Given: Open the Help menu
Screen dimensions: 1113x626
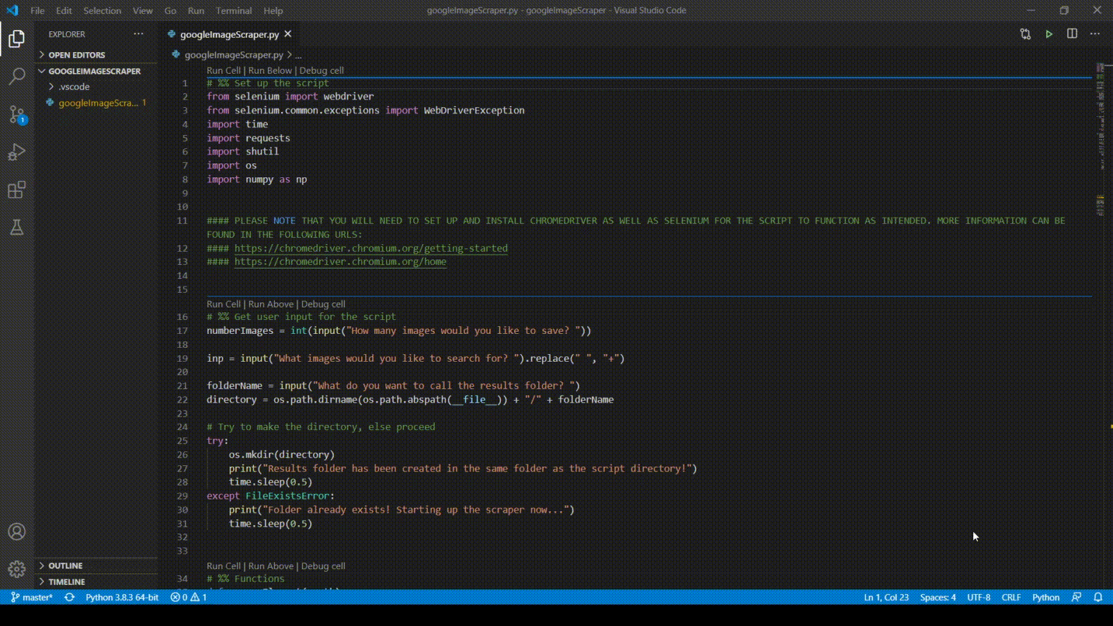Looking at the screenshot, I should pyautogui.click(x=273, y=10).
